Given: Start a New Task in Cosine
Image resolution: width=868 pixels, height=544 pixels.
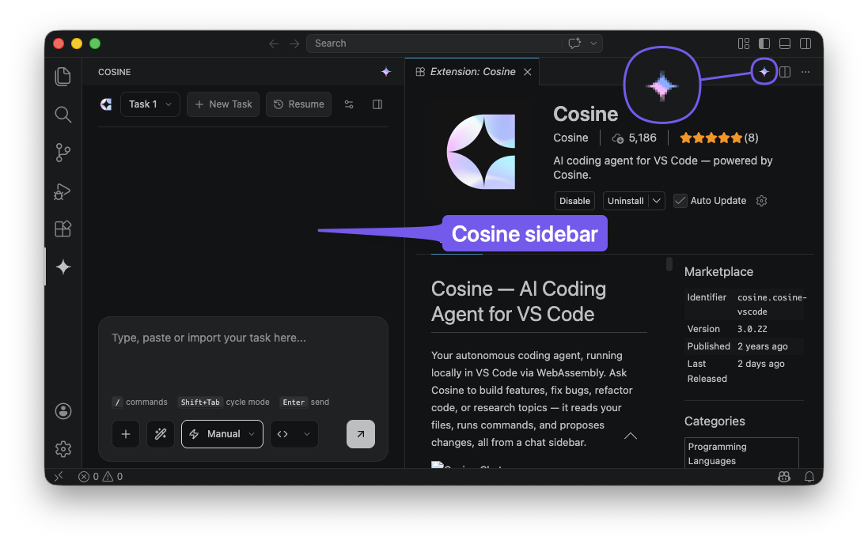Looking at the screenshot, I should (x=222, y=104).
